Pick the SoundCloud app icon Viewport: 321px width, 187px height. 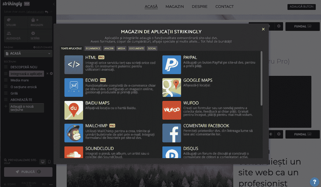tap(74, 152)
